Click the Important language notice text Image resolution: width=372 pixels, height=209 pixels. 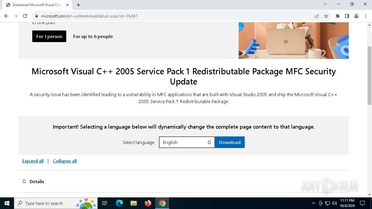tap(184, 127)
